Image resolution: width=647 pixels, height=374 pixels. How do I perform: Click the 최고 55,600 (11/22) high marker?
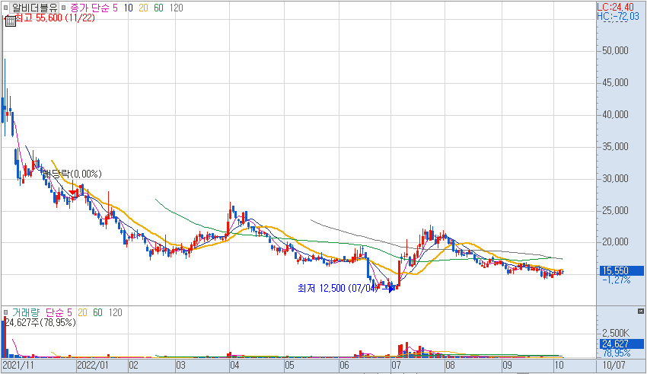(x=55, y=18)
